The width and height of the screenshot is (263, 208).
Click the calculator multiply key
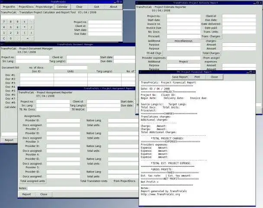click(25, 27)
